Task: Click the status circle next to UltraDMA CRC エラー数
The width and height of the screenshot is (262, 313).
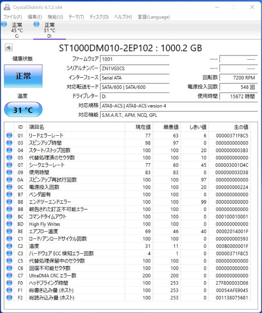Action: (9, 276)
